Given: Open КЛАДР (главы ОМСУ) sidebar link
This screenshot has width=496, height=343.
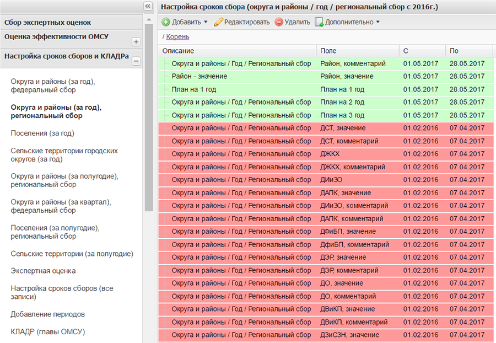Looking at the screenshot, I should (48, 331).
